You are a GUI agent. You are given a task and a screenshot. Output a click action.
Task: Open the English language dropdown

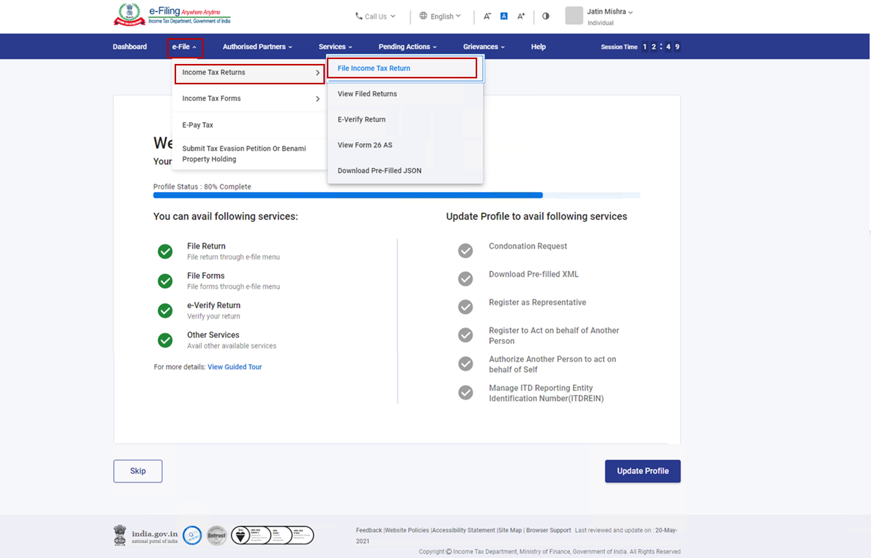(x=440, y=16)
